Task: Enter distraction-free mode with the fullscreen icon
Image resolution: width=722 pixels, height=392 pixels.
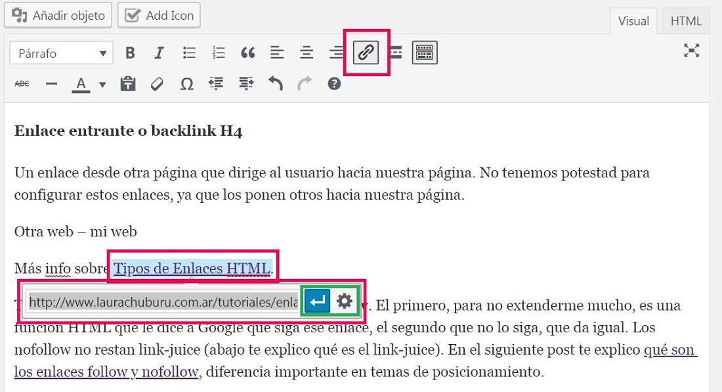Action: pyautogui.click(x=691, y=50)
